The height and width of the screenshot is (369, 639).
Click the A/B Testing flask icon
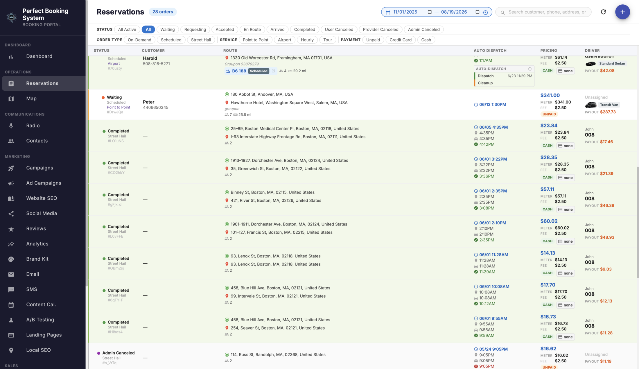(x=11, y=320)
